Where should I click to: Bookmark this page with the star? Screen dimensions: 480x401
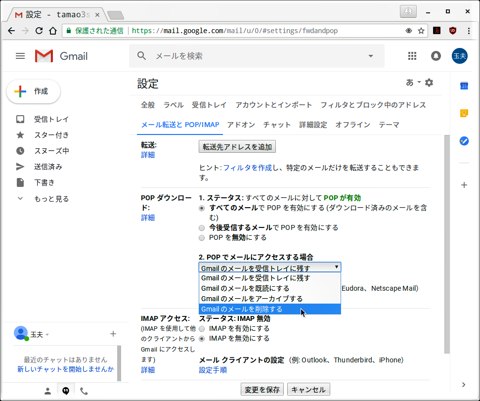(x=421, y=31)
